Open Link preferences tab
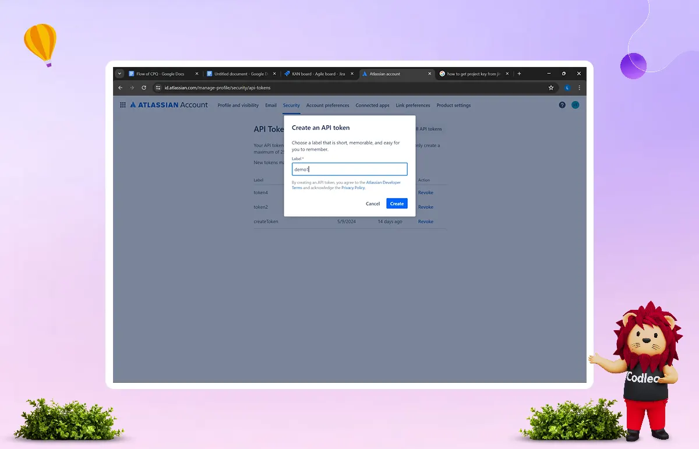The height and width of the screenshot is (449, 699). [413, 105]
